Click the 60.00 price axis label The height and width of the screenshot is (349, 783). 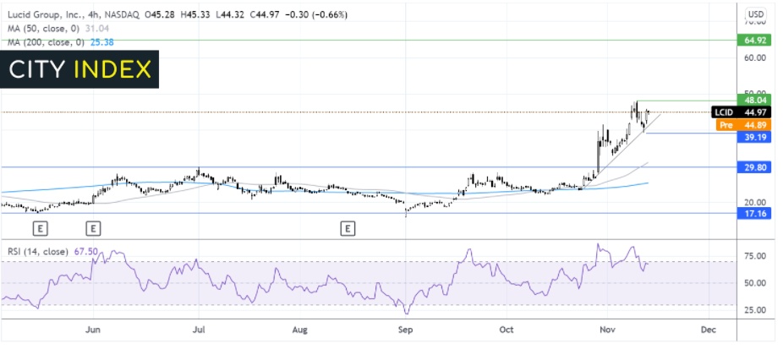click(754, 58)
